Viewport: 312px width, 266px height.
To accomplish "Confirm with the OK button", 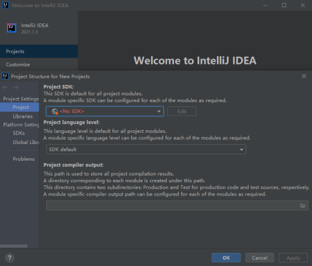I will tap(226, 258).
